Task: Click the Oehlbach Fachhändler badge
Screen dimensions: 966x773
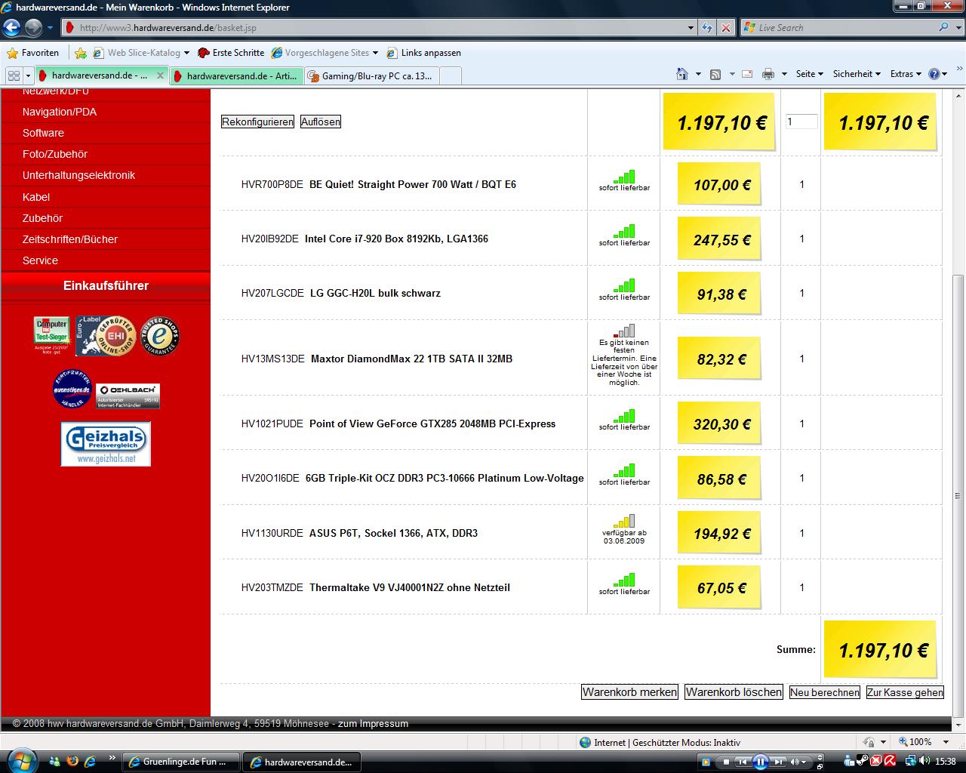Action: click(x=128, y=396)
